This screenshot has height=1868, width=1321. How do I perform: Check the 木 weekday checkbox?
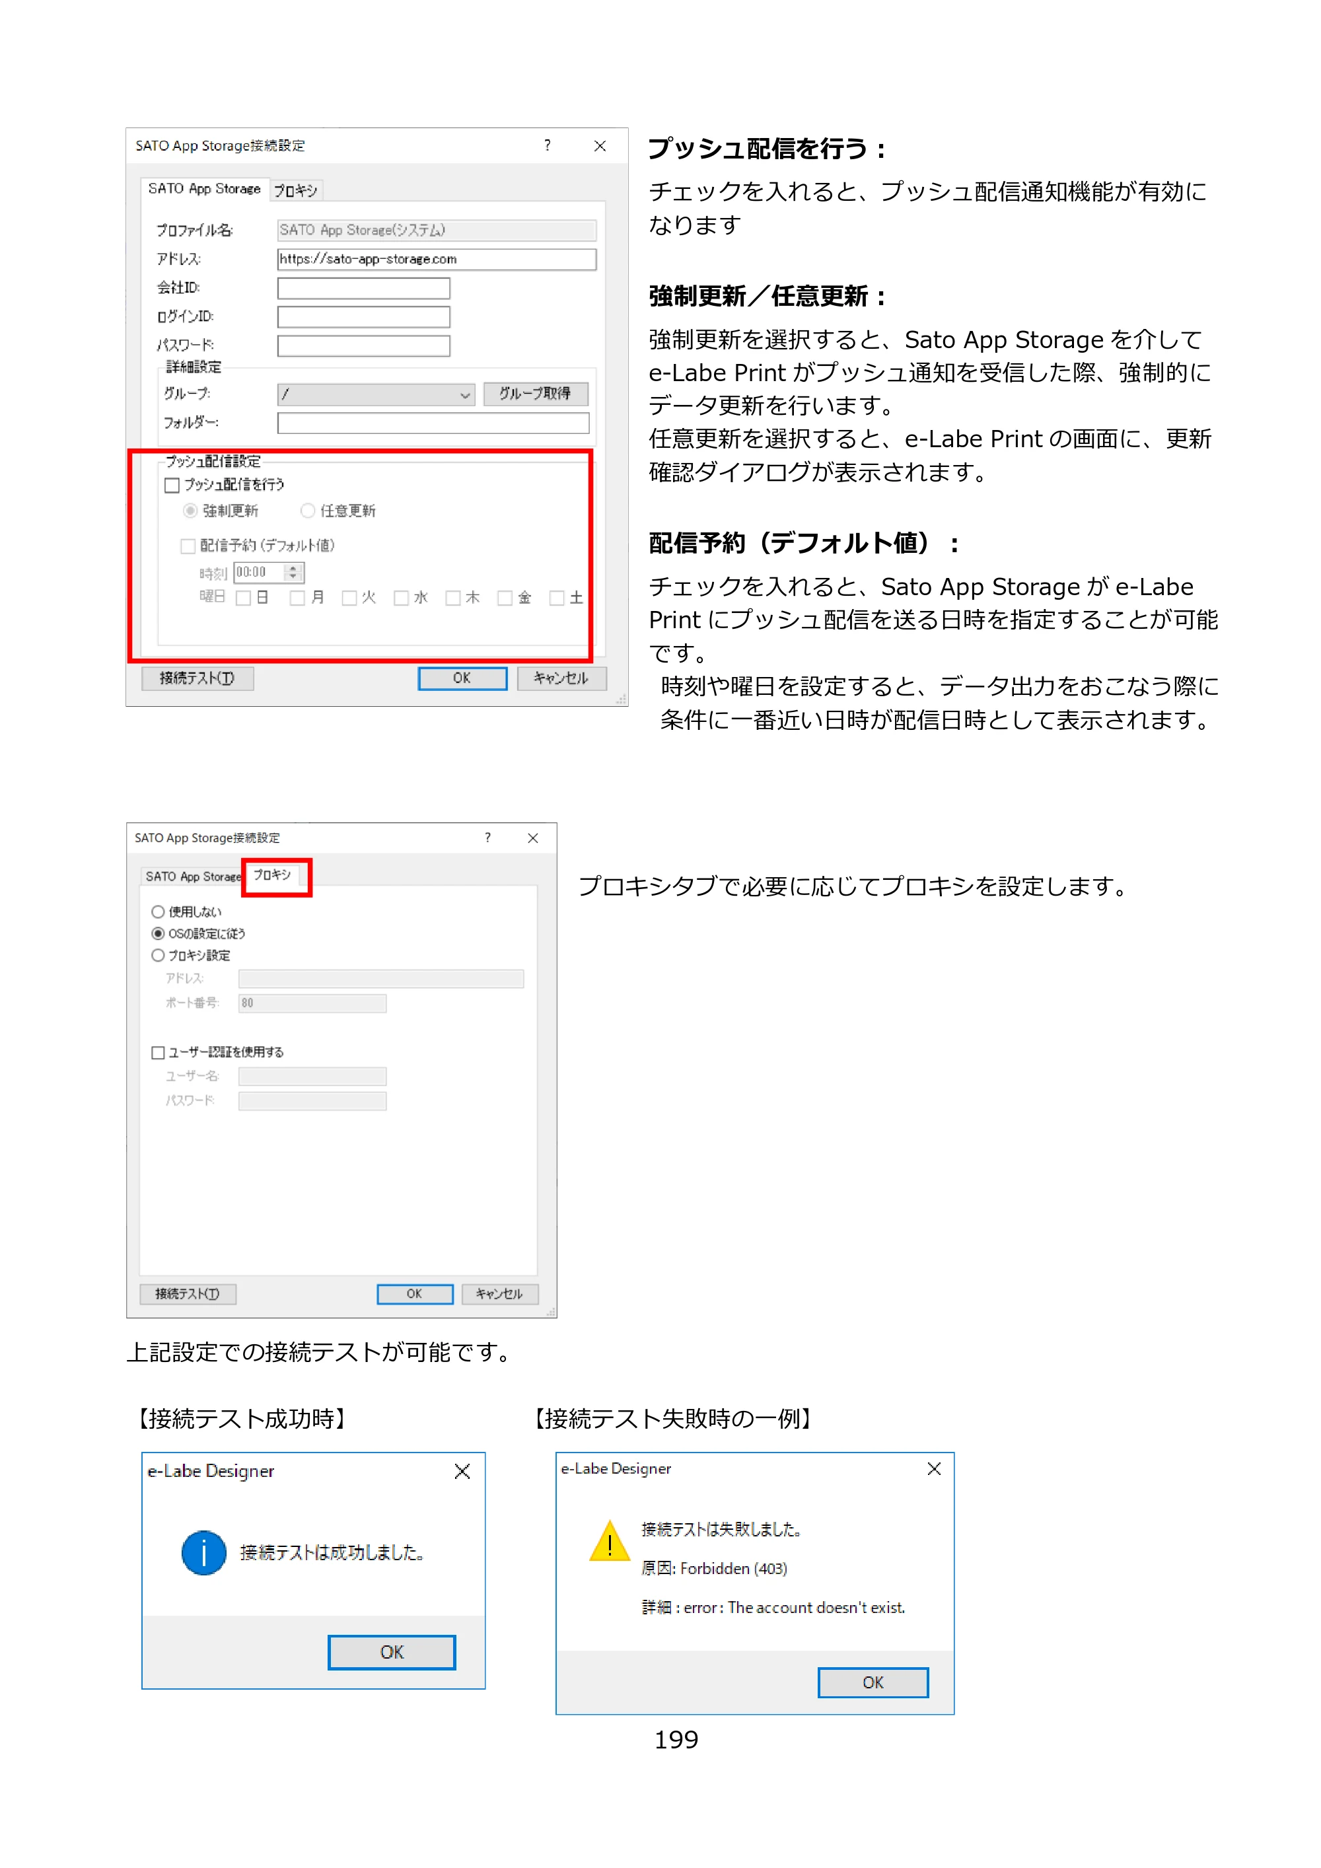[453, 598]
